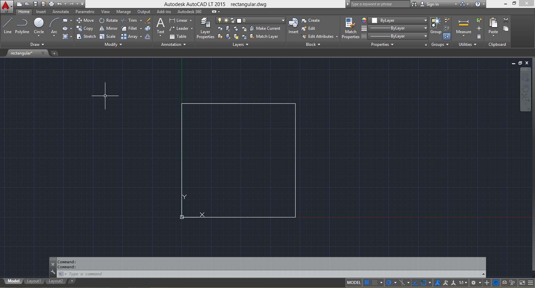The width and height of the screenshot is (535, 288).
Task: Insert a Table
Action: 178,36
